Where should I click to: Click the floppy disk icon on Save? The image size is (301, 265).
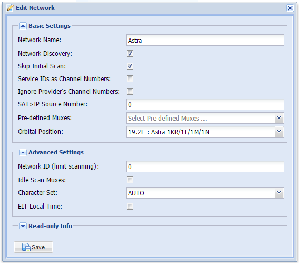tap(26, 247)
